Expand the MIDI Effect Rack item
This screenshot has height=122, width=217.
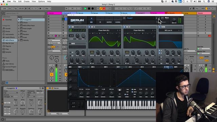(x=19, y=26)
